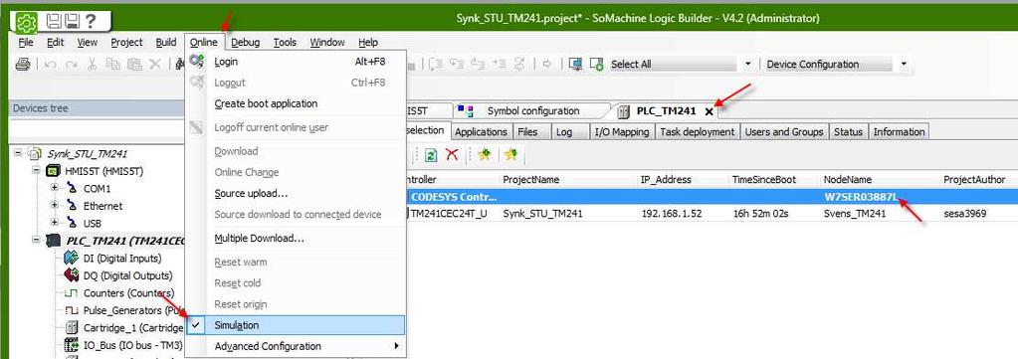
Task: Switch to the I/O Mapping tab
Action: pyautogui.click(x=622, y=132)
